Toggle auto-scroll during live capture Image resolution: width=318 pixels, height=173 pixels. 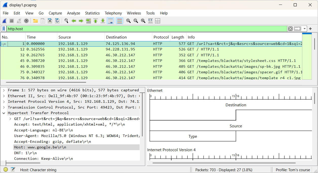(x=110, y=21)
